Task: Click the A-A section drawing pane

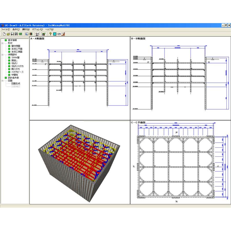Action: click(x=80, y=78)
